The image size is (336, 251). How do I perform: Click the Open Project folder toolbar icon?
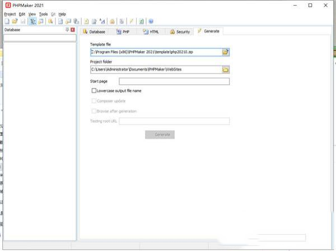tap(15, 21)
